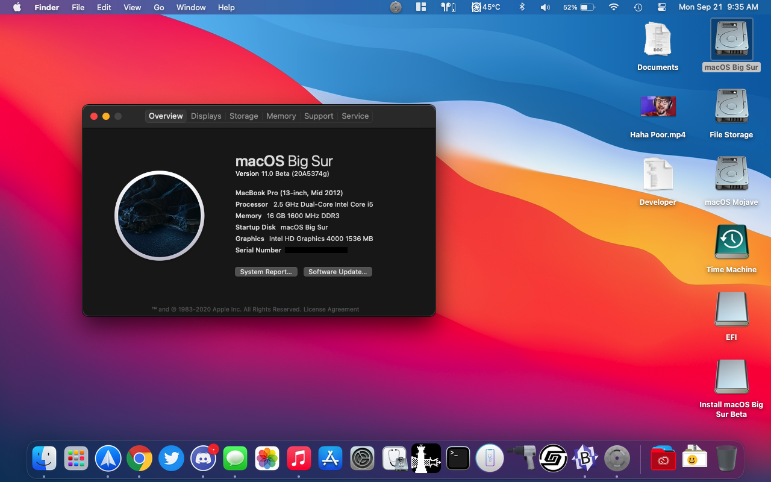
Task: Launch Photos app from Dock
Action: (x=267, y=459)
